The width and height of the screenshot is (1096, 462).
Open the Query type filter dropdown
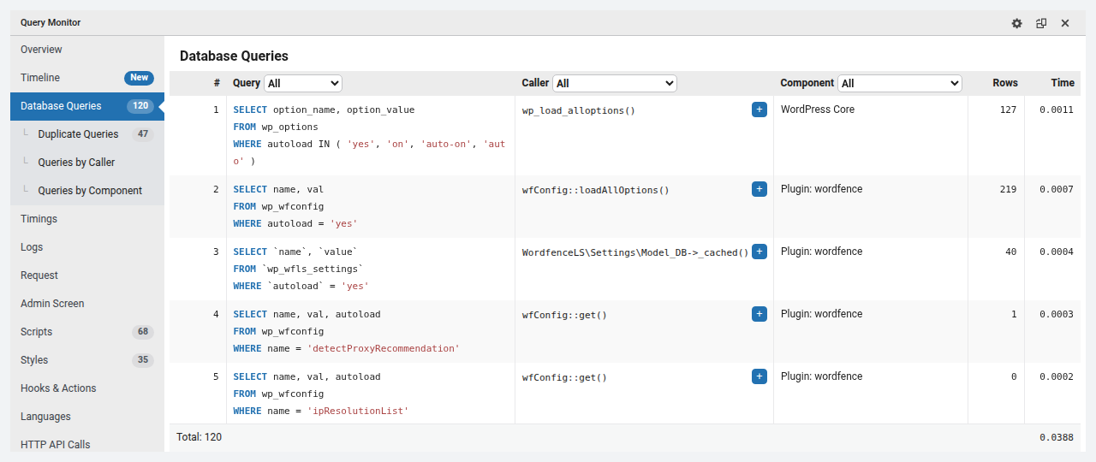[x=303, y=83]
